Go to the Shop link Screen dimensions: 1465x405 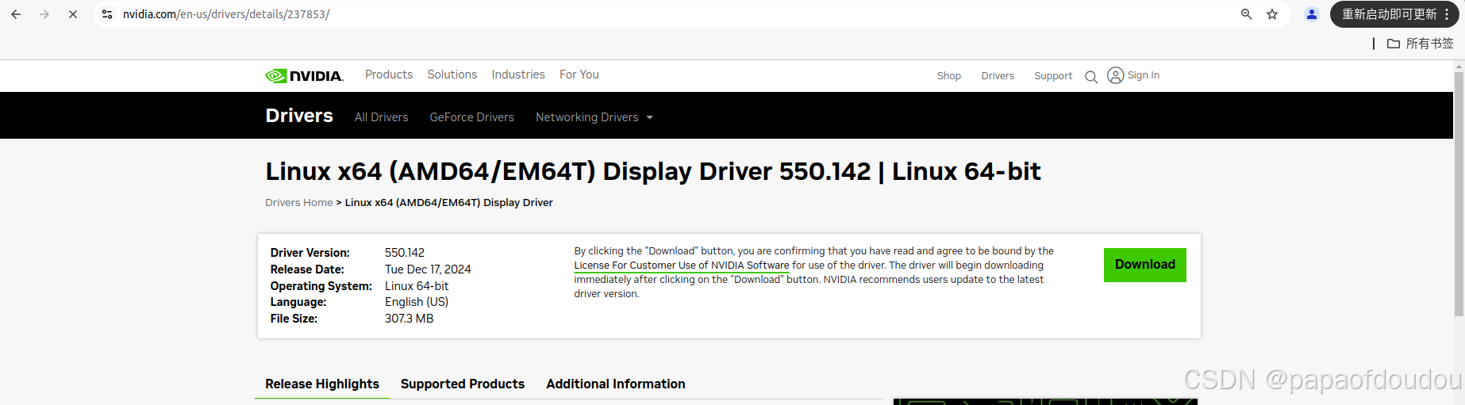(949, 76)
